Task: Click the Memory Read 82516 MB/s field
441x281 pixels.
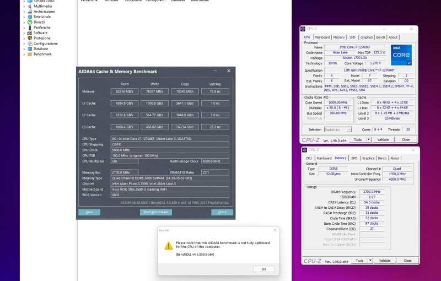Action: pos(125,91)
